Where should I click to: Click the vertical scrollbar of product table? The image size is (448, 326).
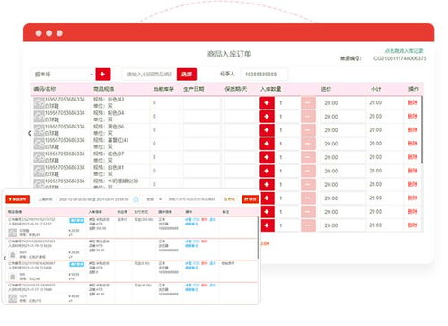422,130
